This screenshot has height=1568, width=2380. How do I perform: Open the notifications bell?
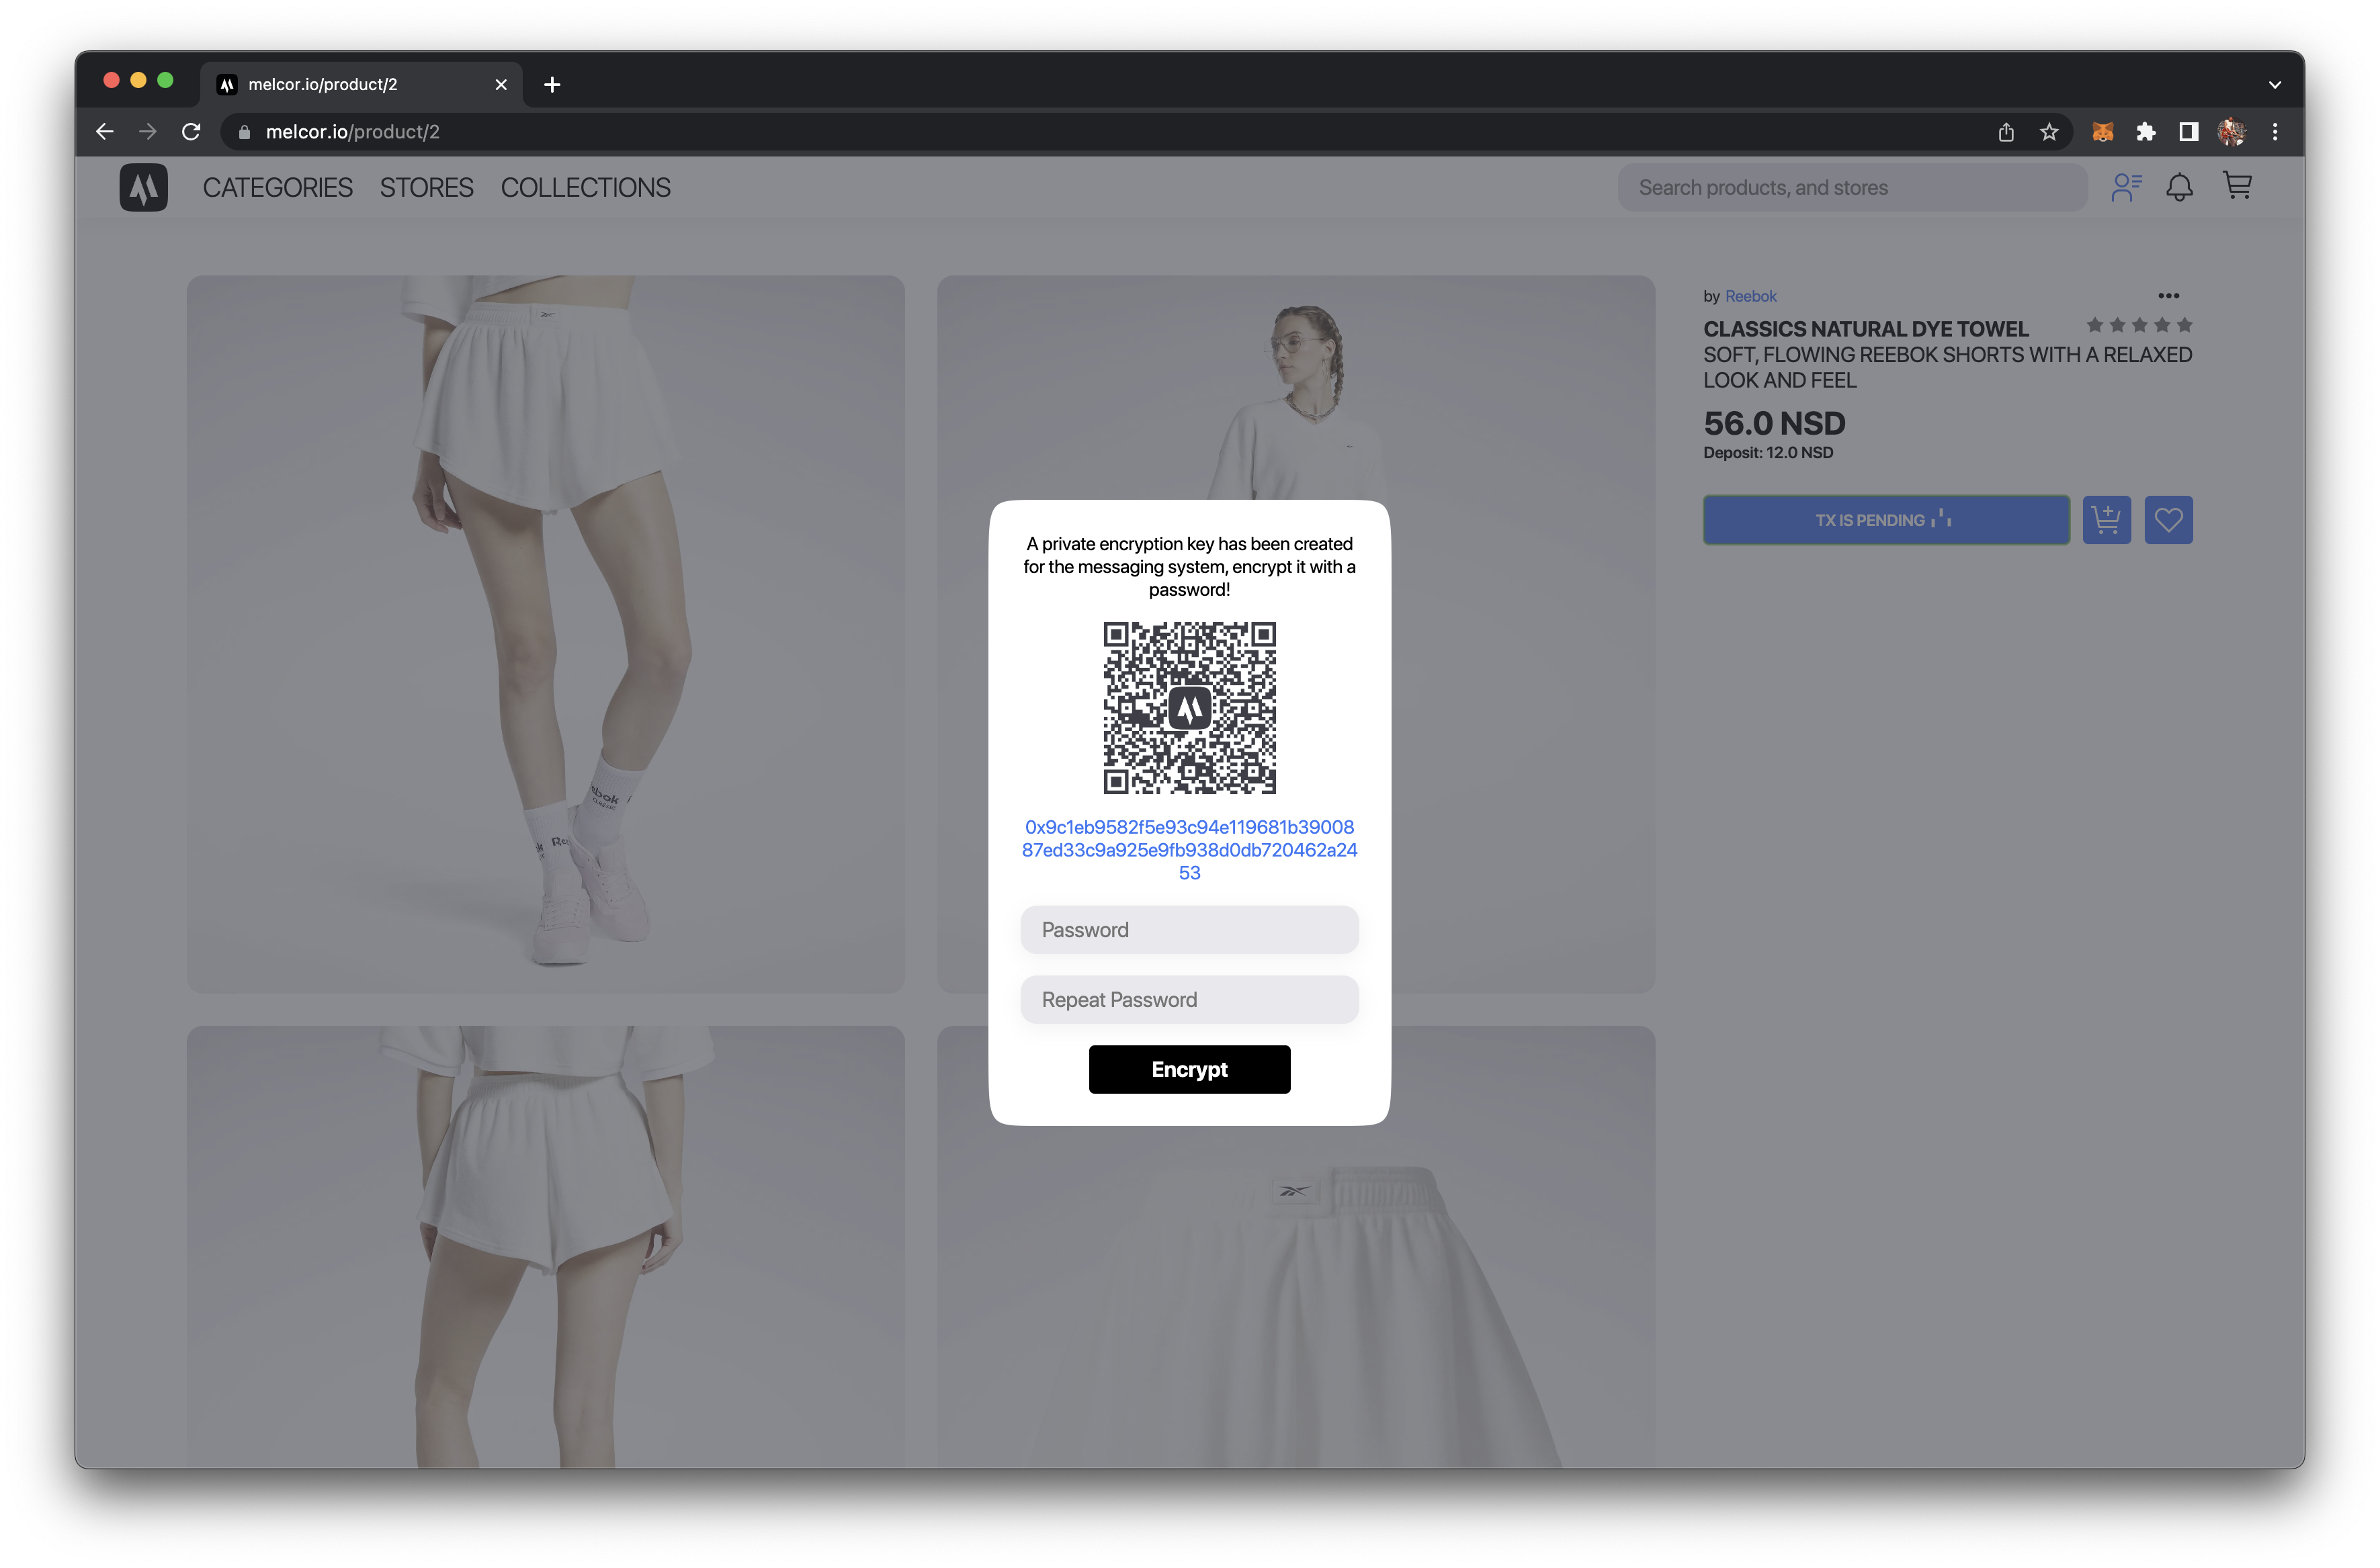[x=2180, y=187]
